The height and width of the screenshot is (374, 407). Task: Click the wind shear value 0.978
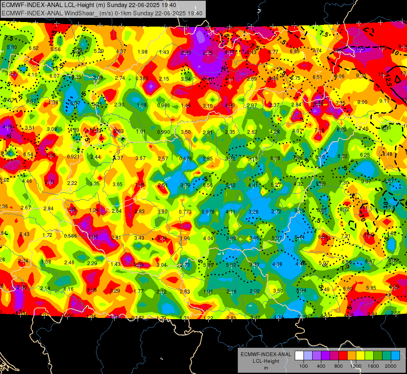click(x=208, y=212)
